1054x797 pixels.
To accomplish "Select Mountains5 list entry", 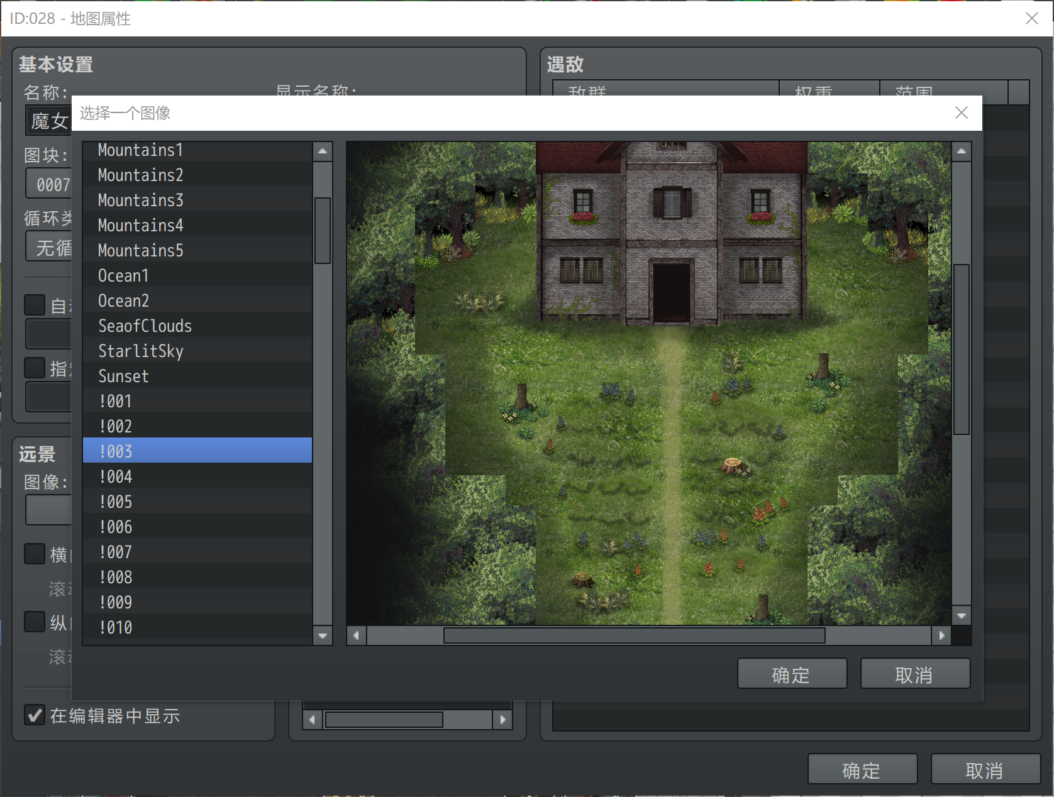I will click(197, 250).
